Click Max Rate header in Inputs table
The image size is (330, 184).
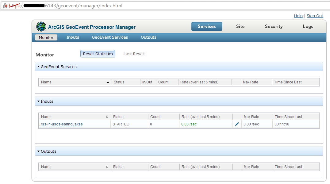[x=257, y=117]
